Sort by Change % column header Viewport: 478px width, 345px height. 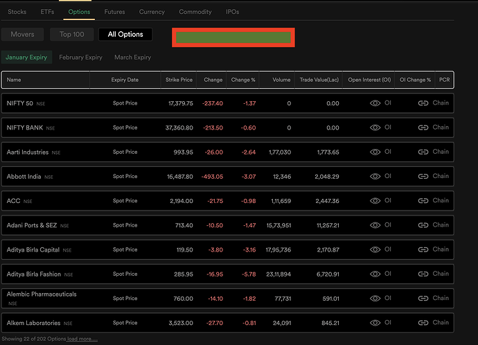(243, 80)
